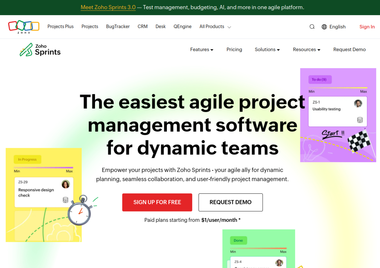Expand the Resources dropdown menu
The height and width of the screenshot is (268, 380).
307,50
